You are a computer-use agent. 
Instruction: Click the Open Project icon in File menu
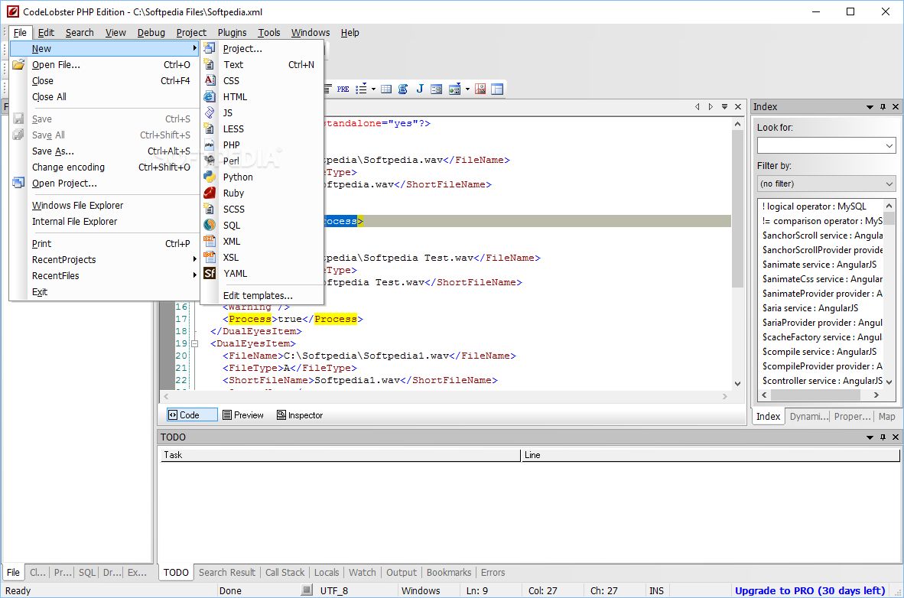tap(18, 184)
